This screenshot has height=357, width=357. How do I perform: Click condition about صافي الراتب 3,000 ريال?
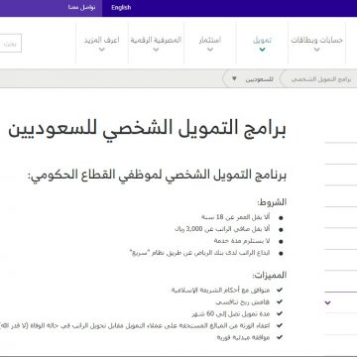click(222, 229)
